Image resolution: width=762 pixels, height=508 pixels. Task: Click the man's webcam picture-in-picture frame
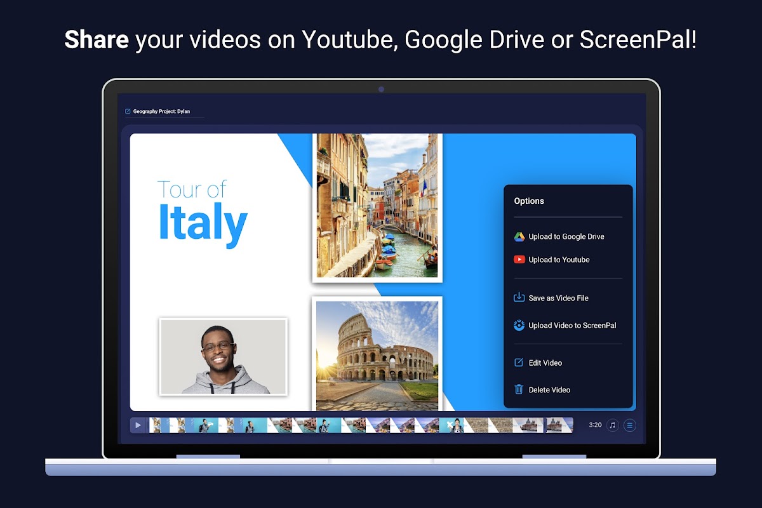click(223, 357)
